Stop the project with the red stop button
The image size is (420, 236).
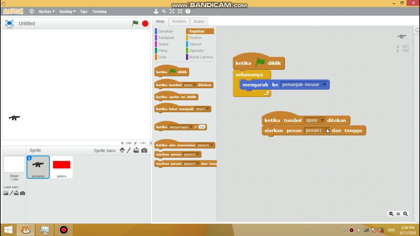[x=145, y=24]
